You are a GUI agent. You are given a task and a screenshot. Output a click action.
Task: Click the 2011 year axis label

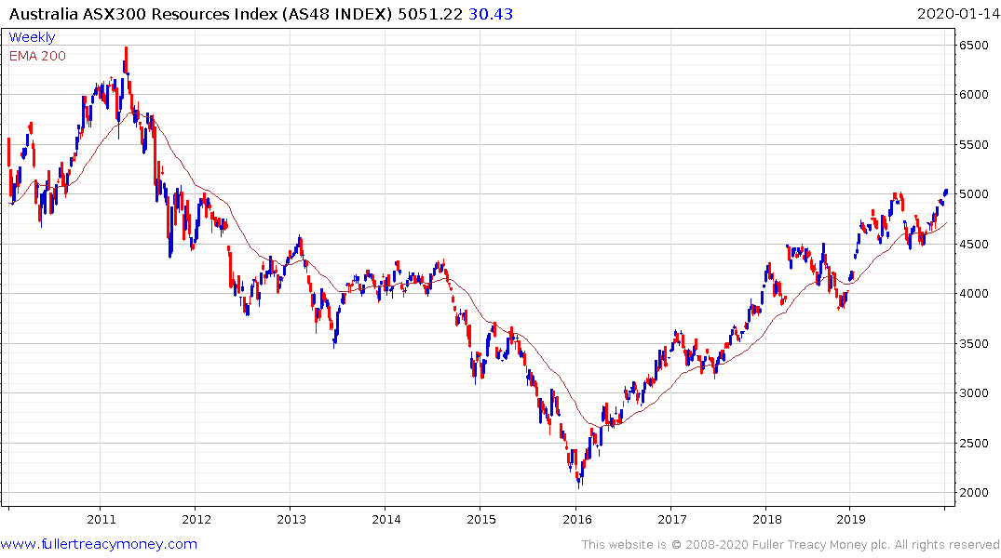[101, 519]
